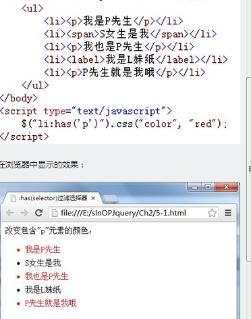This screenshot has height=319, width=251.
Task: Click the opening <ul> tag line
Action: coord(32,9)
